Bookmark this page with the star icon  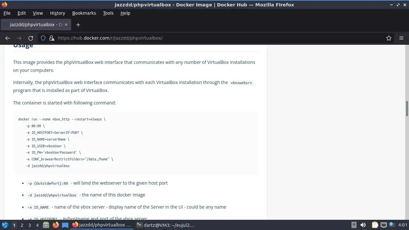pyautogui.click(x=389, y=38)
